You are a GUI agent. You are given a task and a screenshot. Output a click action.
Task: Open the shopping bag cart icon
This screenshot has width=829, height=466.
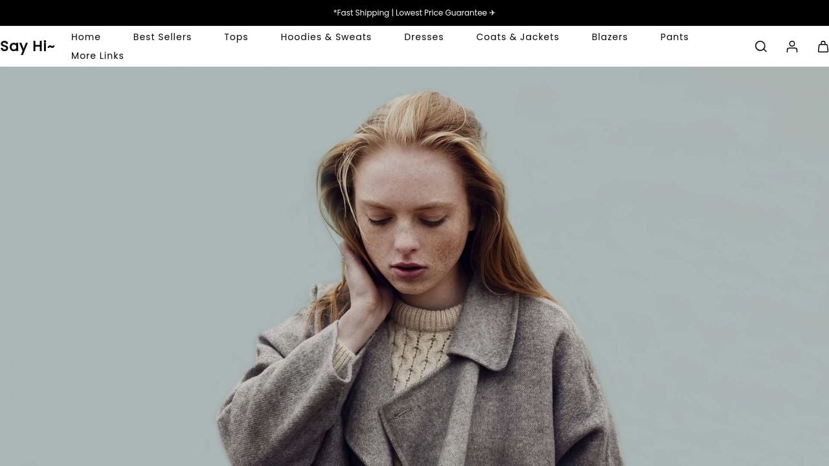pyautogui.click(x=823, y=47)
